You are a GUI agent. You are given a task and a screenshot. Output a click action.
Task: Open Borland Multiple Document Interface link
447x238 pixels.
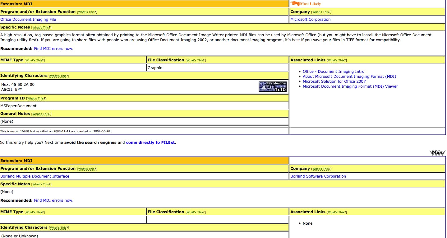(x=35, y=176)
